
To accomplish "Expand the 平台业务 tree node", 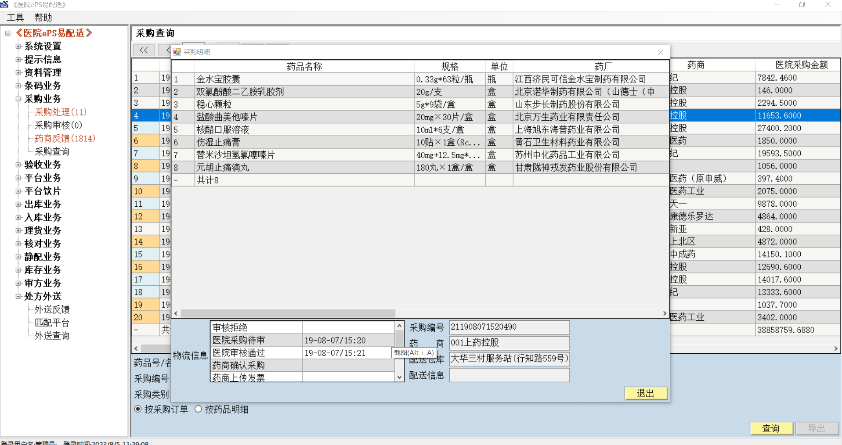I will tap(18, 178).
